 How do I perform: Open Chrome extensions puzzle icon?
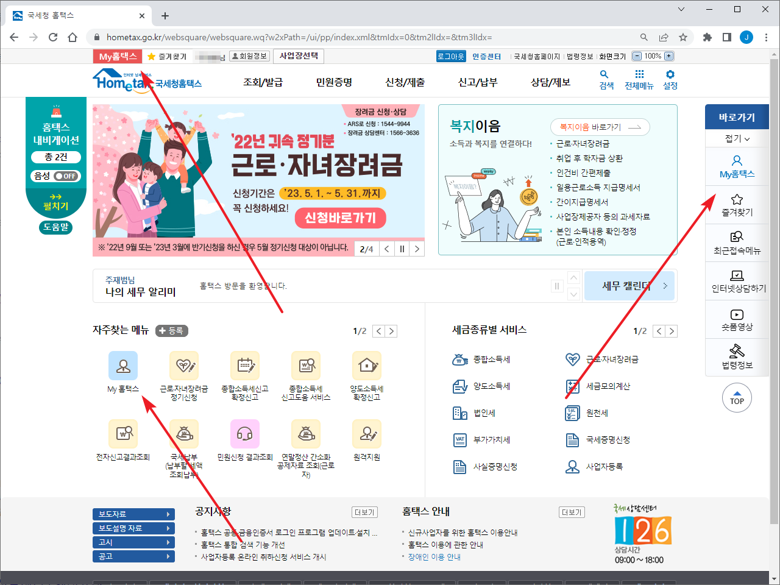707,37
